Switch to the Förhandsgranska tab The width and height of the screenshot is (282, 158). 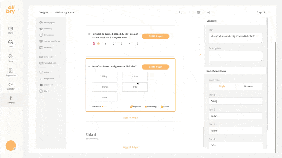[65, 12]
